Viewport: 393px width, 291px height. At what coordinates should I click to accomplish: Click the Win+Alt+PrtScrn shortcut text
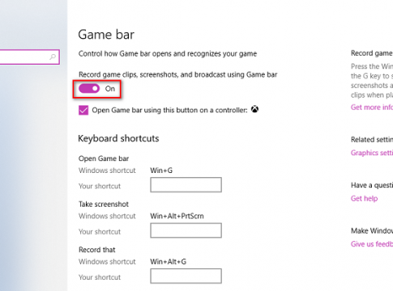[x=177, y=216]
